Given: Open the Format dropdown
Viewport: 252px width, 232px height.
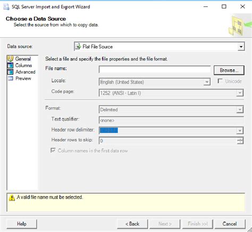Looking at the screenshot, I should pos(240,110).
